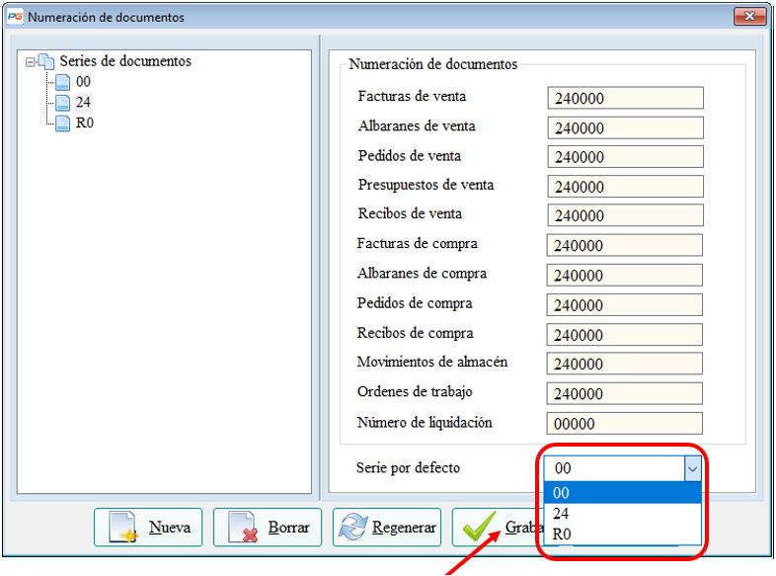Click the Movimientos de almacén label
Image resolution: width=776 pixels, height=576 pixels.
tap(432, 362)
